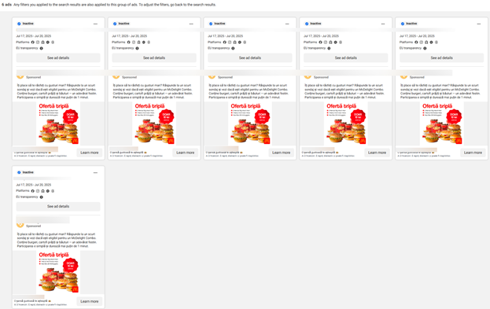The width and height of the screenshot is (490, 309).
Task: Click Learn more on the fourth ad card
Action: tap(377, 153)
